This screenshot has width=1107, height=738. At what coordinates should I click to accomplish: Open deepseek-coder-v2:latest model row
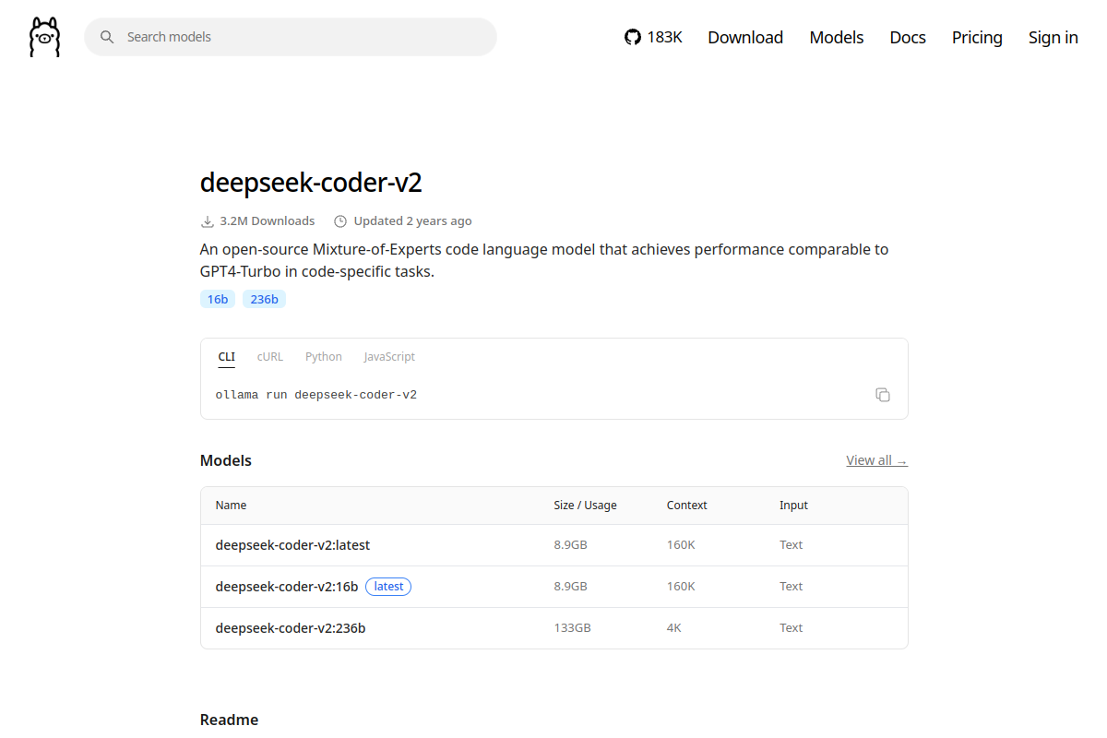pyautogui.click(x=553, y=545)
